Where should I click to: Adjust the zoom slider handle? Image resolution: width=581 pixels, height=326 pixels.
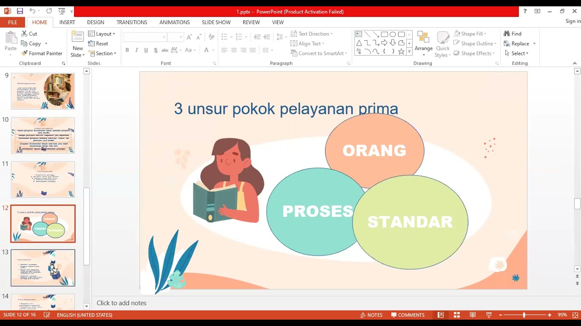pos(524,315)
